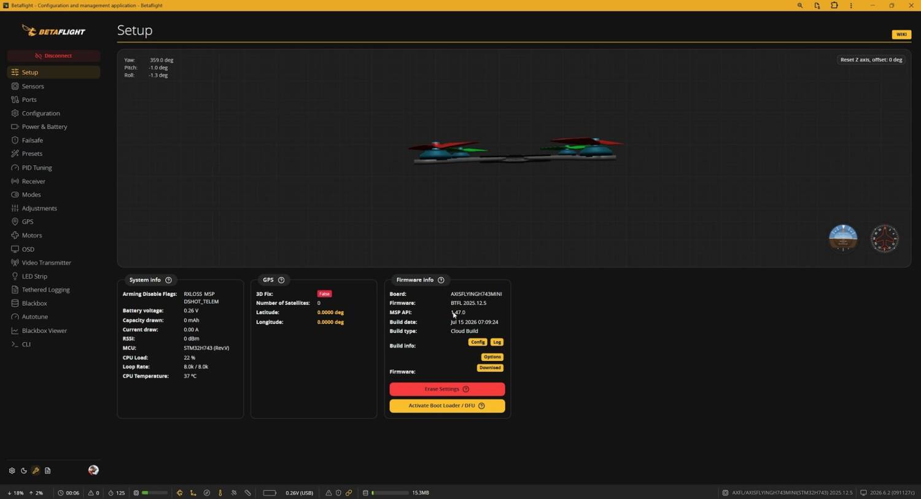Show the Build info Log
The image size is (921, 499).
coord(497,342)
